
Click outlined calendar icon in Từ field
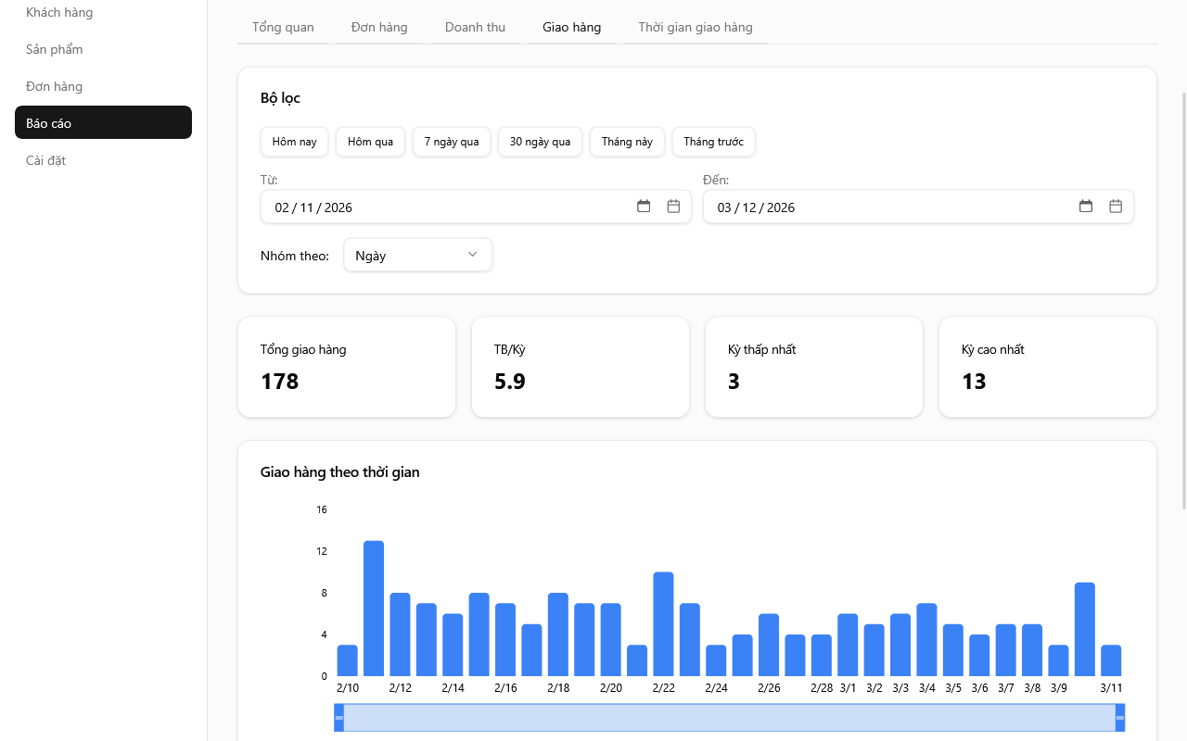tap(673, 207)
